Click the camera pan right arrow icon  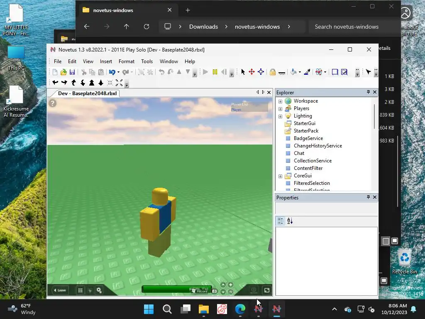[x=64, y=83]
